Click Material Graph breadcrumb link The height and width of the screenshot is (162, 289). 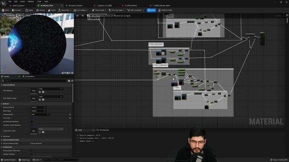(x=122, y=16)
